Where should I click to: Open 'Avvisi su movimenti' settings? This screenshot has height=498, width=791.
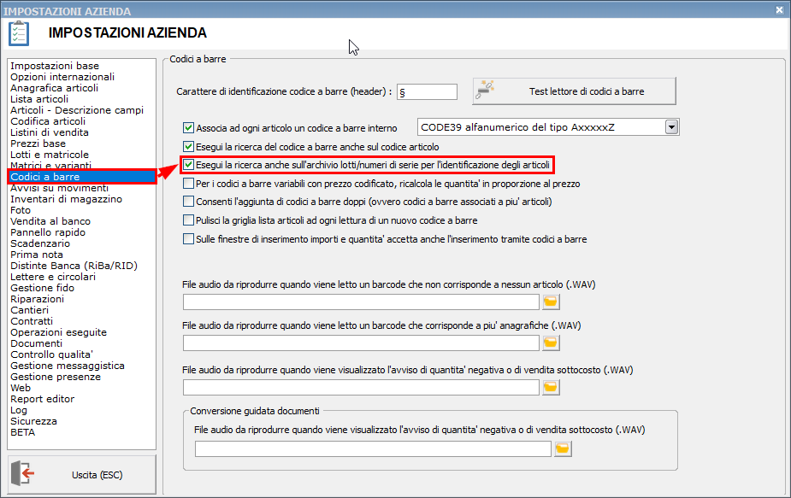(x=59, y=188)
